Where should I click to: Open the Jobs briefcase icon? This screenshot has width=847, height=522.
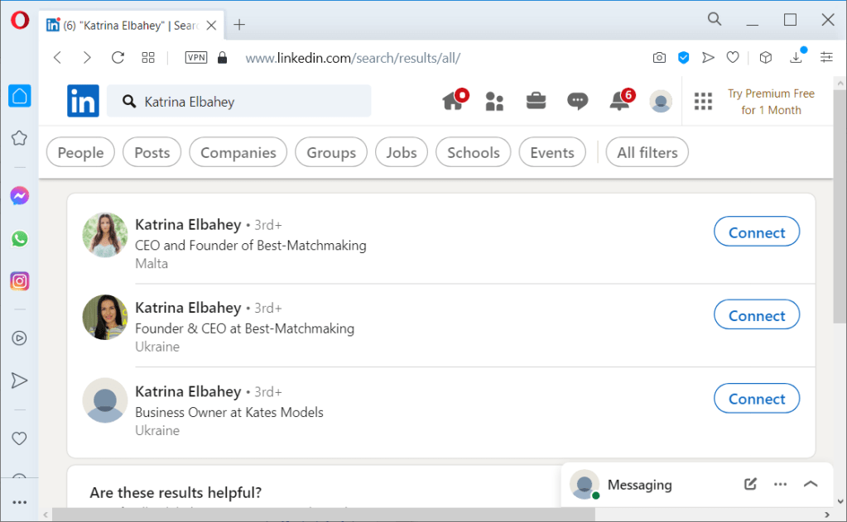click(x=536, y=102)
